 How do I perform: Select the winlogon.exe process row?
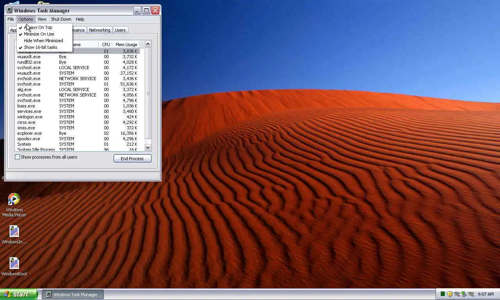(x=77, y=117)
